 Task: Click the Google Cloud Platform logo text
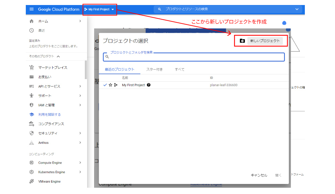coord(59,9)
